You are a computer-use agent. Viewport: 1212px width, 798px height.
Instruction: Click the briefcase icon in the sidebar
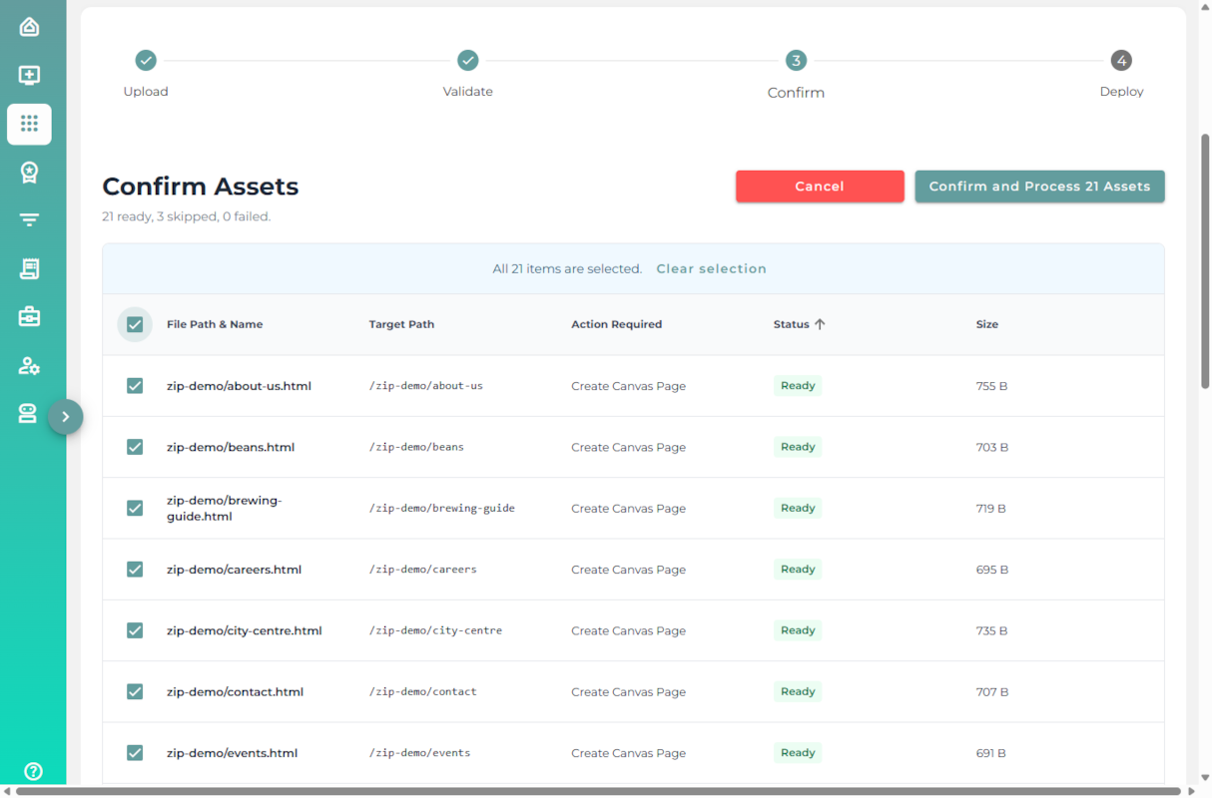click(x=29, y=317)
